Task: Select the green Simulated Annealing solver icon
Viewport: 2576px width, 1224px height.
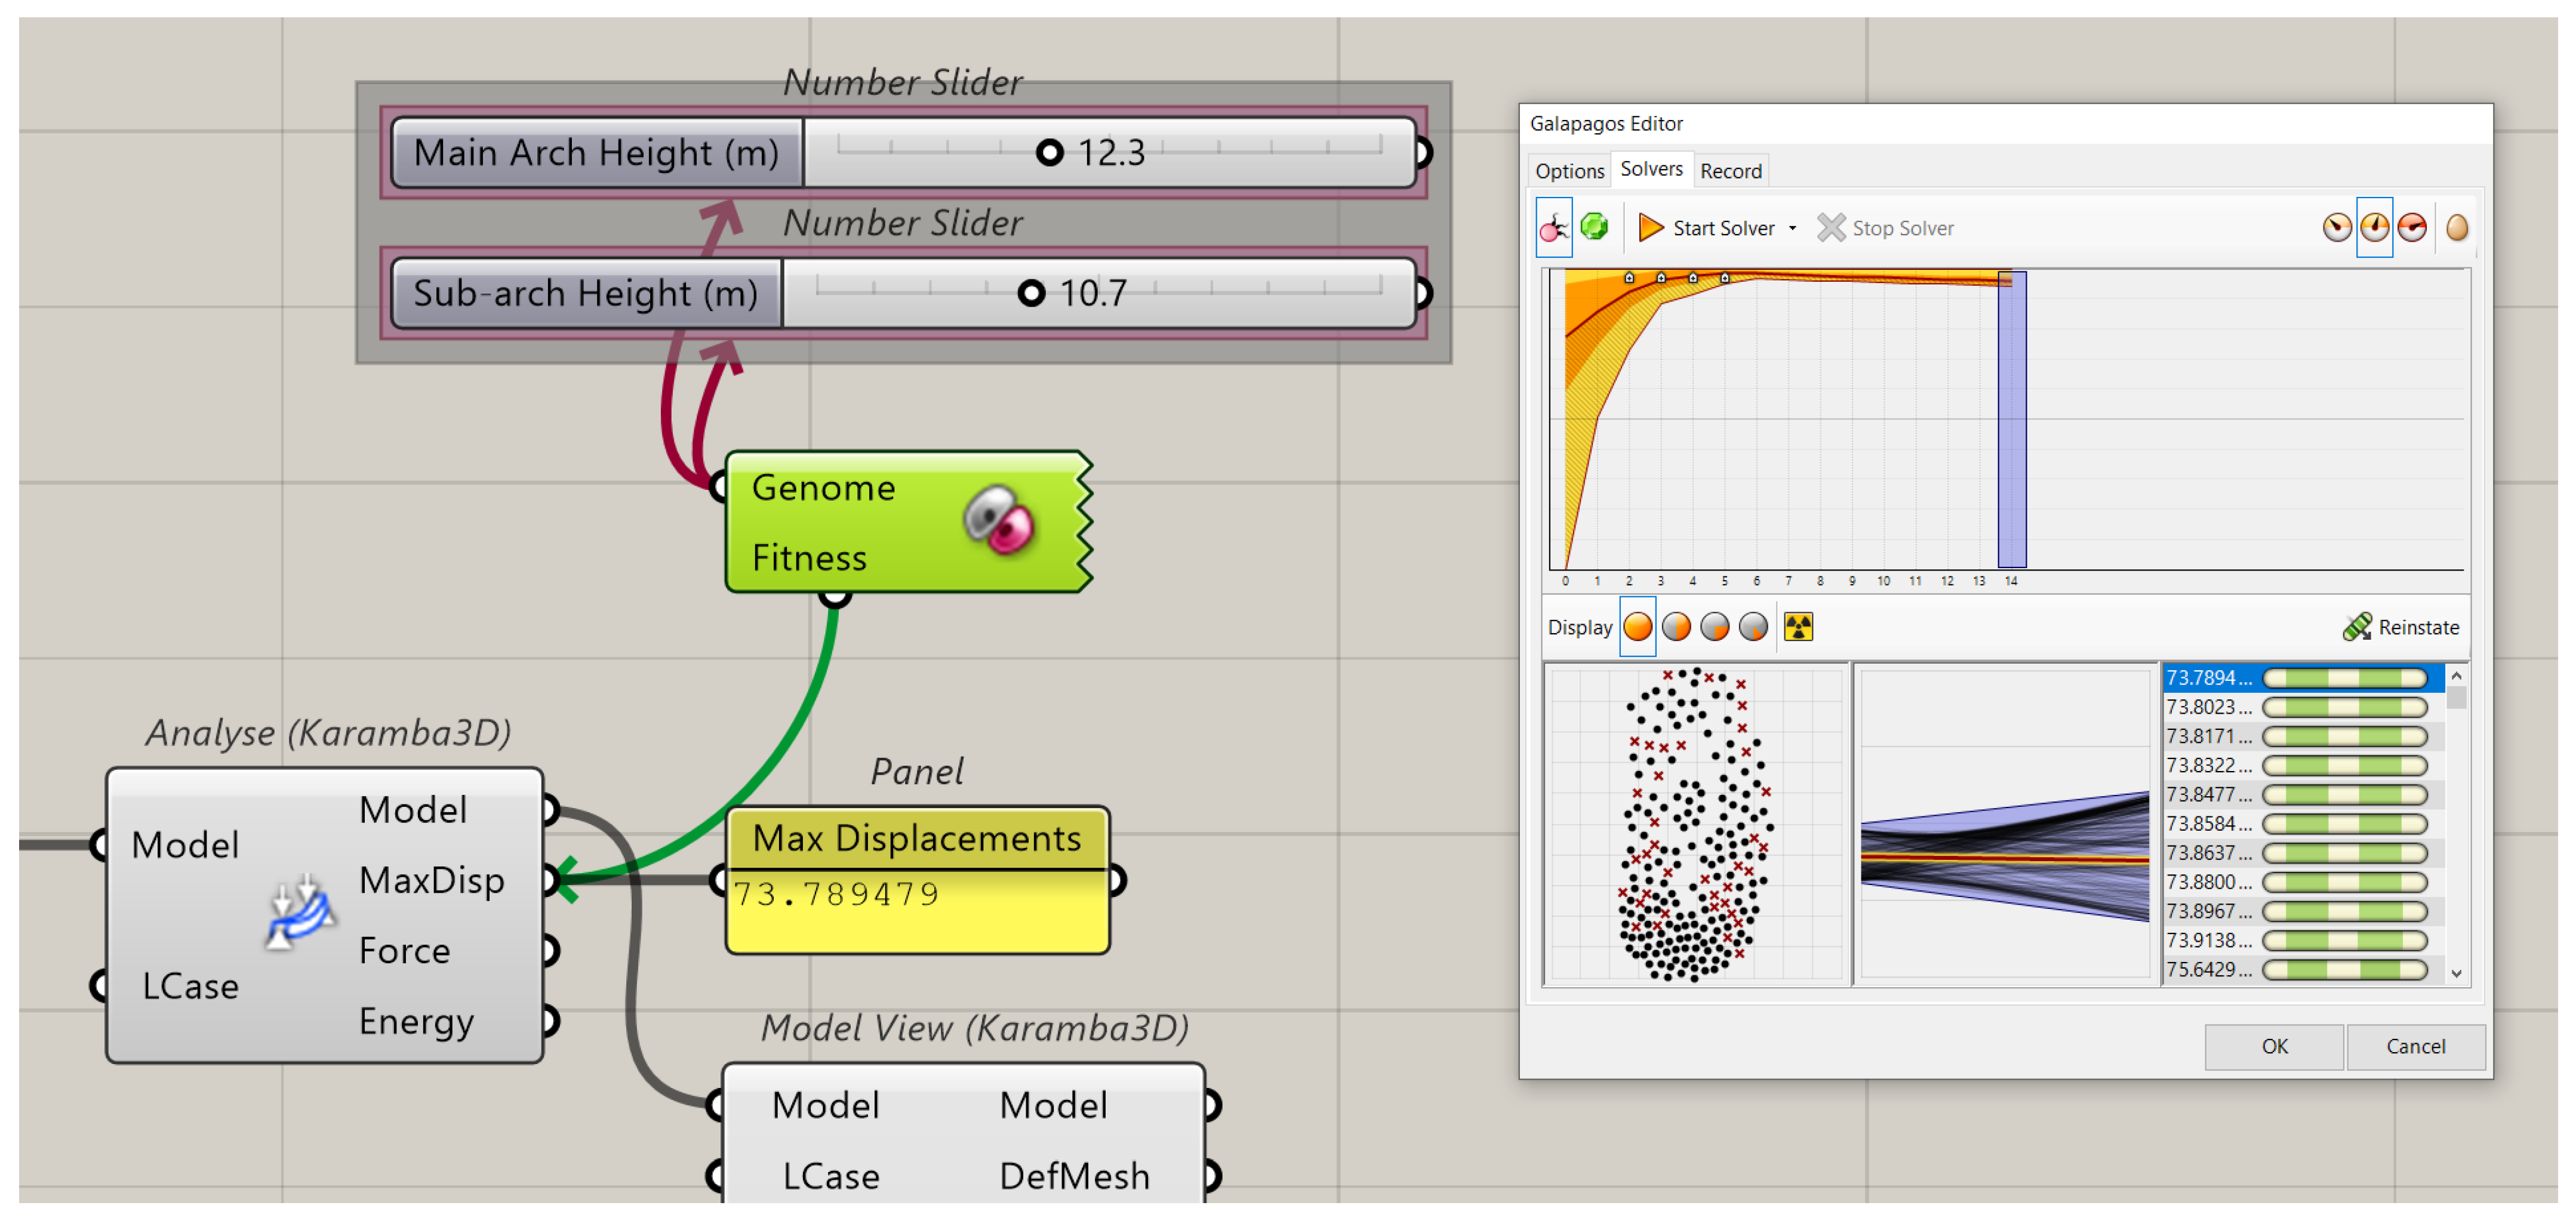Action: 1594,228
